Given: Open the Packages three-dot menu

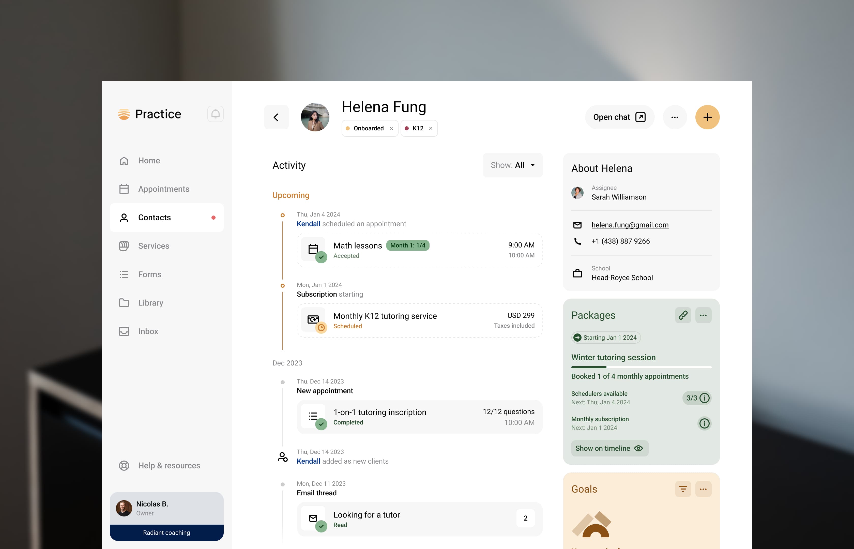Looking at the screenshot, I should (x=703, y=315).
